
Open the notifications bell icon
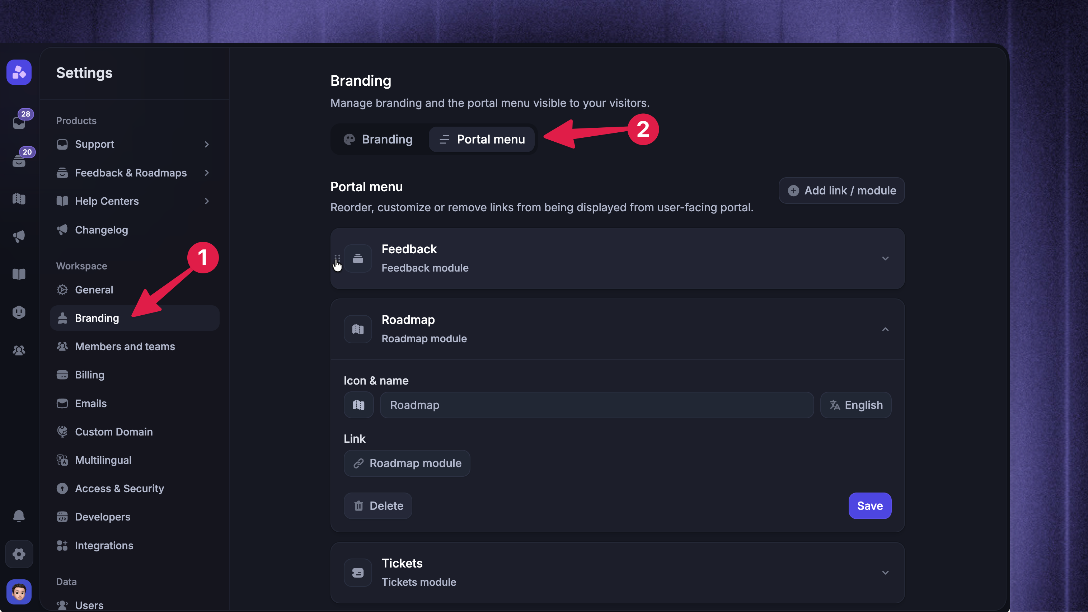pyautogui.click(x=19, y=516)
